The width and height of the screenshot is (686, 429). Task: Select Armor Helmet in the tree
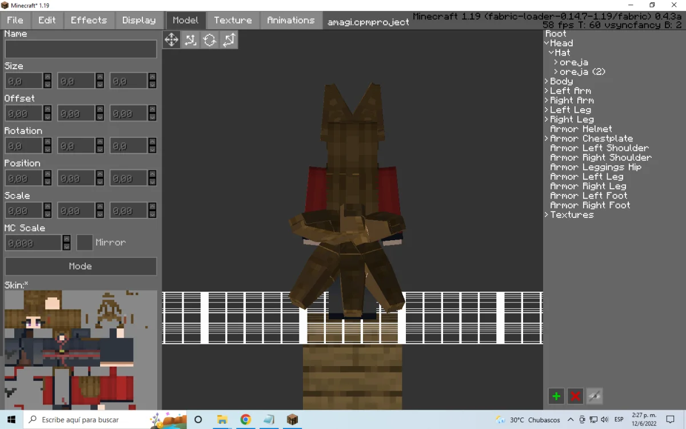point(581,129)
